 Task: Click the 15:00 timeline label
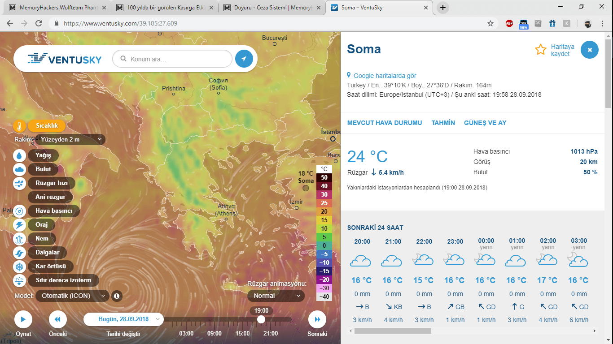coord(242,333)
